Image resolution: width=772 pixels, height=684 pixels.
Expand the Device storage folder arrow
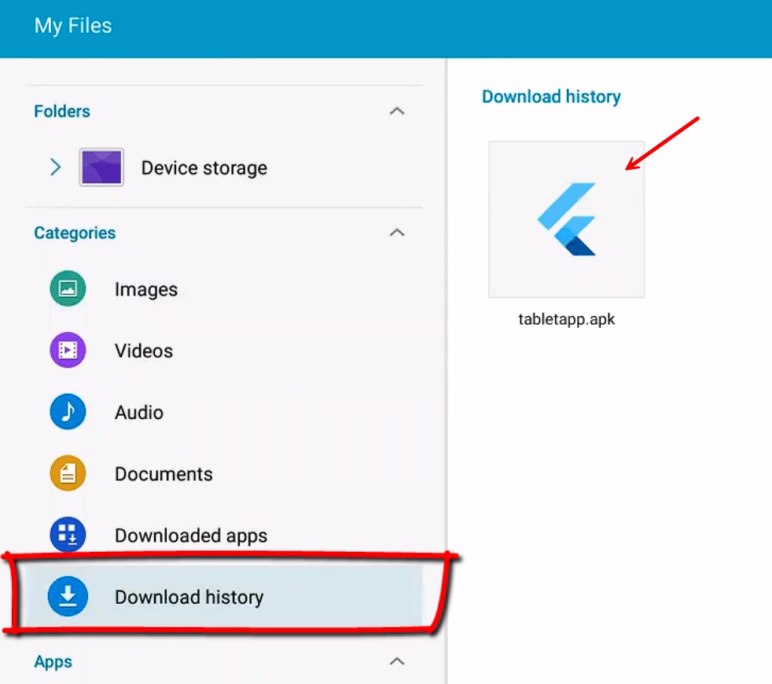[56, 167]
